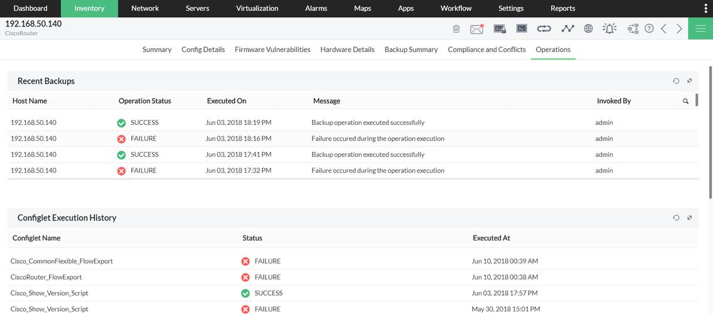Refresh the Recent Backups panel
713x314 pixels.
pos(676,81)
